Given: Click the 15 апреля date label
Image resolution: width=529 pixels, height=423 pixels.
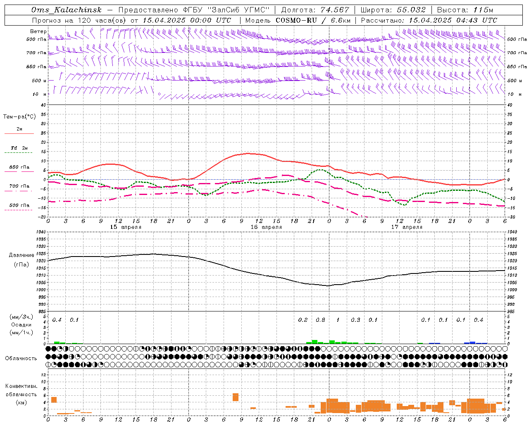Looking at the screenshot, I should 126,227.
